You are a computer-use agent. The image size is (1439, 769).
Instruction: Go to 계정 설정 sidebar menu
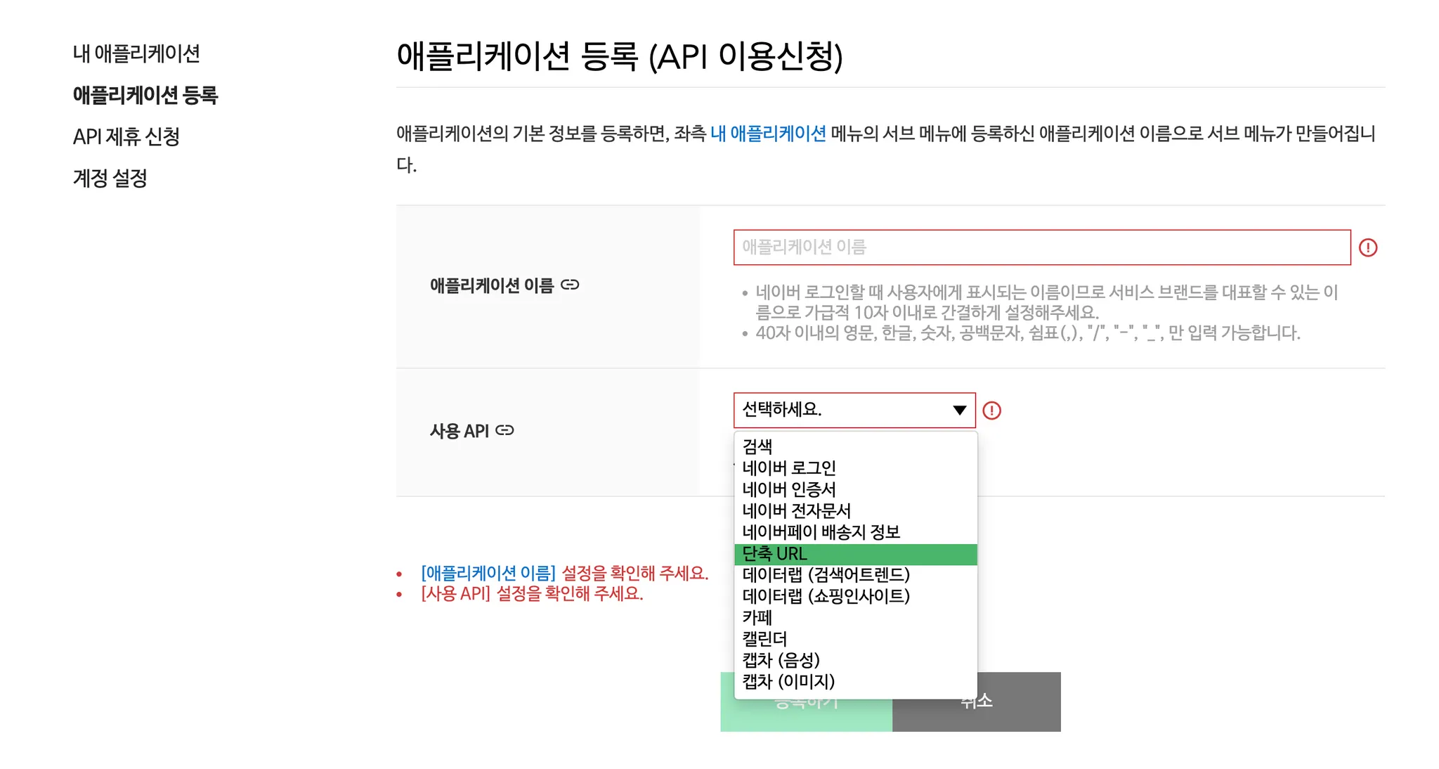(110, 178)
